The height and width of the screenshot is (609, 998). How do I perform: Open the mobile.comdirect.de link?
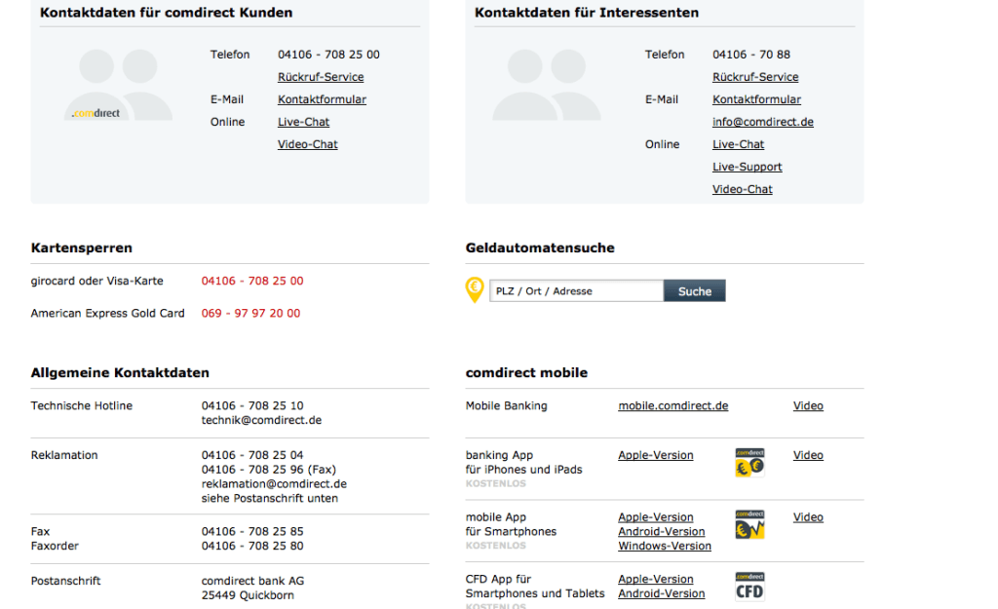click(673, 405)
